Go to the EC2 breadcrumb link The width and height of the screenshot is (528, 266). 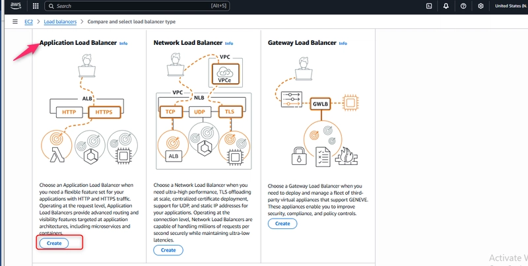point(28,22)
